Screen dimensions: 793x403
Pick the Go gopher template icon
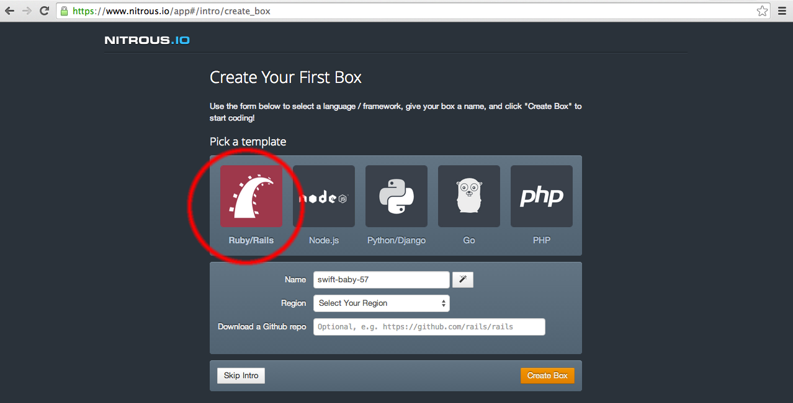[x=469, y=196]
